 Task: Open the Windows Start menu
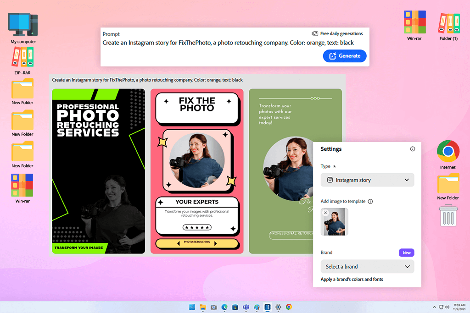coord(192,307)
